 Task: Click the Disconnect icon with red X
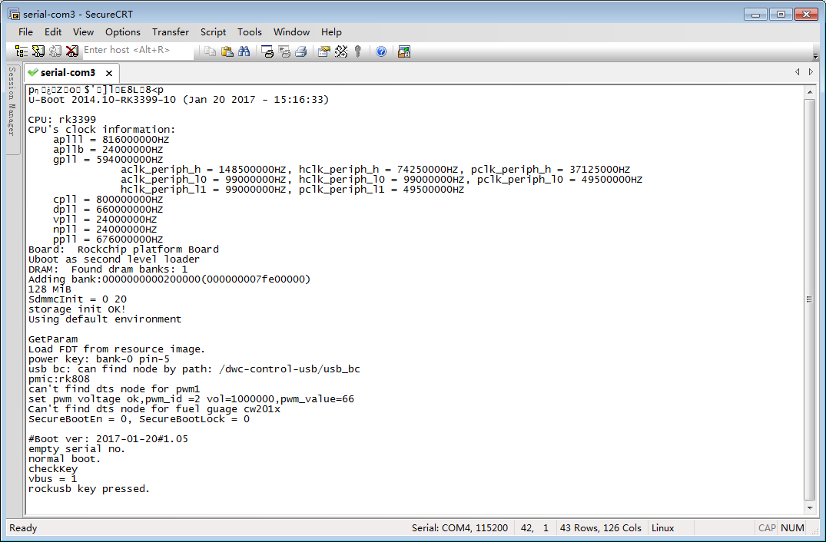point(71,51)
